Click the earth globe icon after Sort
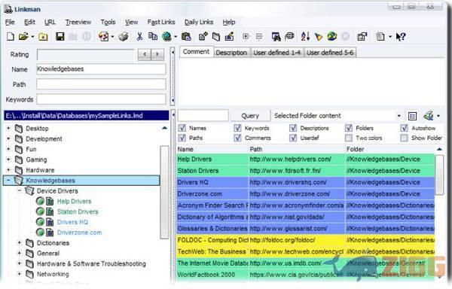Screen dimensions: 452x289 pos(331,36)
